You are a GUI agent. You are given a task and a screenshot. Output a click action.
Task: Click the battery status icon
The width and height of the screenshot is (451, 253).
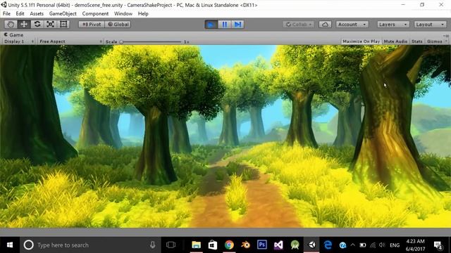(363, 245)
